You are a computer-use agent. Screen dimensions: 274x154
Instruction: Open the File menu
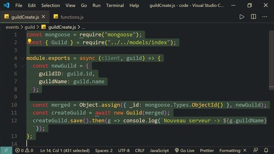(19, 6)
